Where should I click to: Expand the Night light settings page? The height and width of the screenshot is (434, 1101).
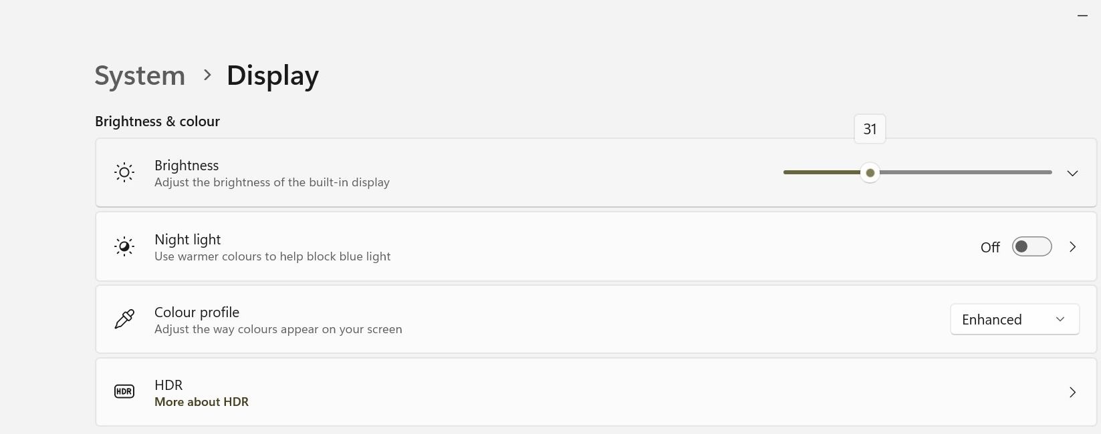1072,246
